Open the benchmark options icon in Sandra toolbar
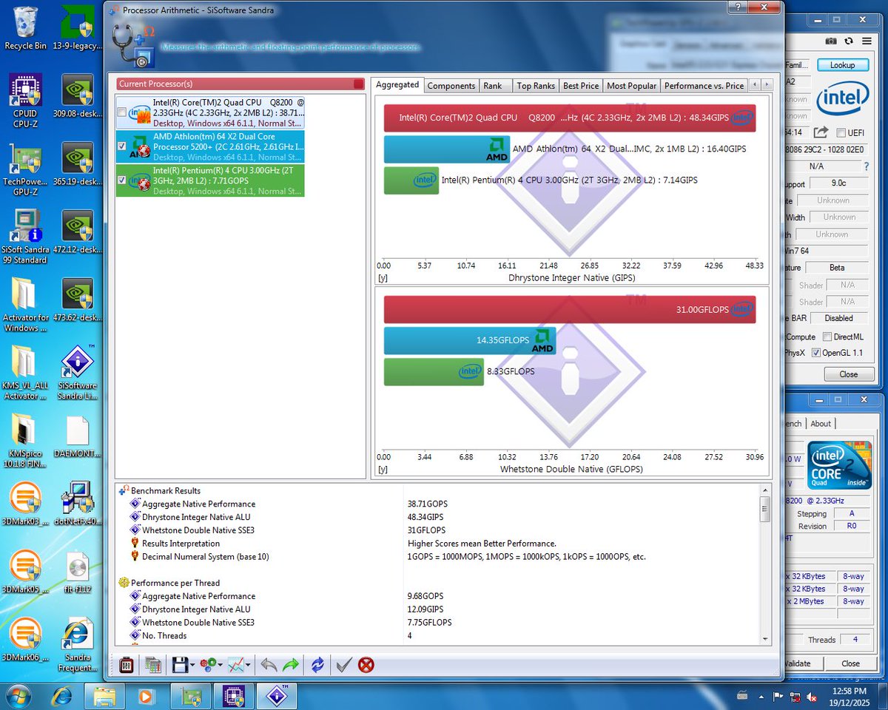 tap(127, 665)
